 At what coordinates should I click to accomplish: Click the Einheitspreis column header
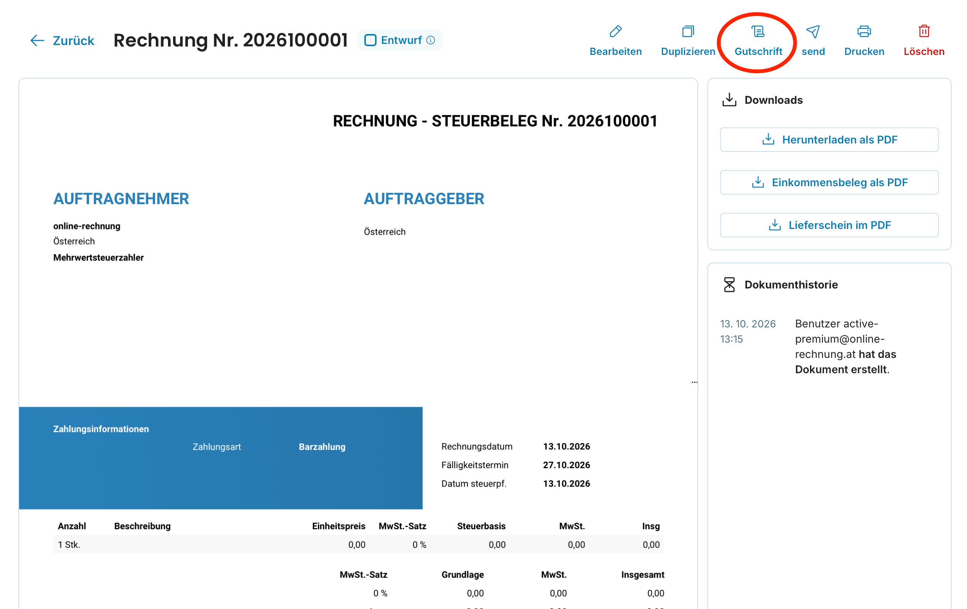(338, 526)
